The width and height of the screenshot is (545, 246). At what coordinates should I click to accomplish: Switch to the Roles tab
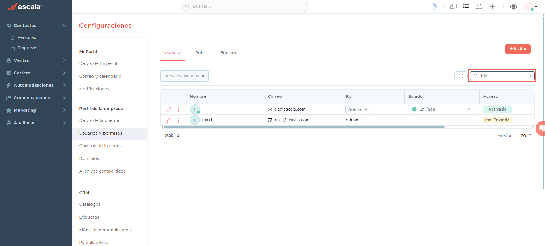click(201, 53)
